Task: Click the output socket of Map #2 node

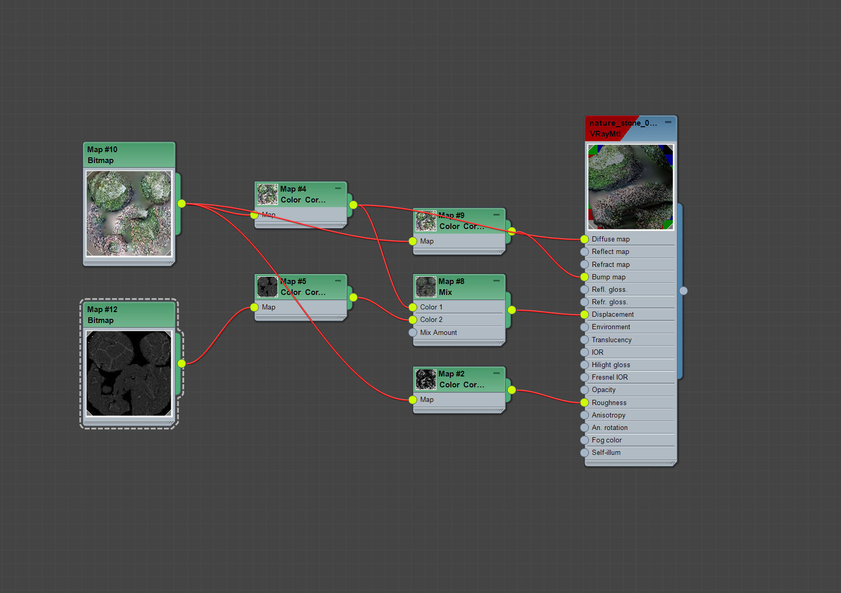Action: pyautogui.click(x=512, y=389)
